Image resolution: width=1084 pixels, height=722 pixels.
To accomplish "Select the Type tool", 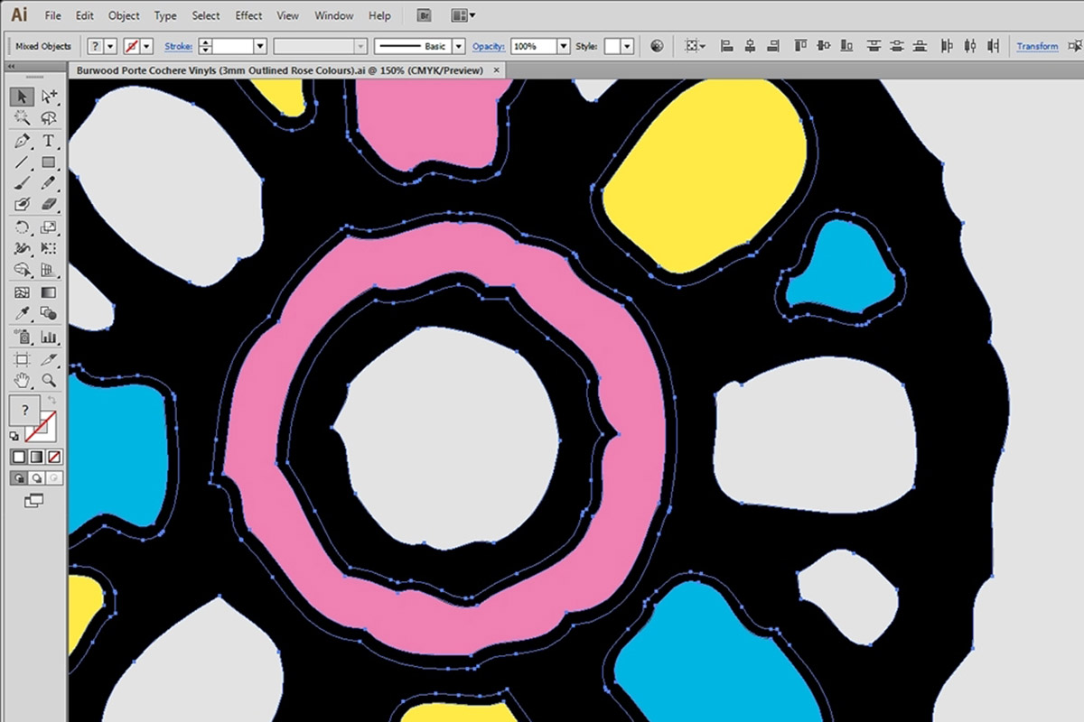I will (49, 142).
